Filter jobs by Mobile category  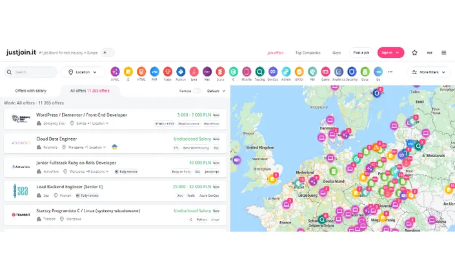point(247,71)
